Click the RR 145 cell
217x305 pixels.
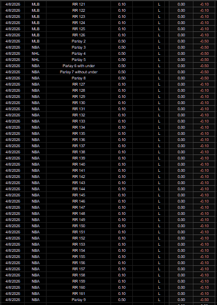(79, 195)
